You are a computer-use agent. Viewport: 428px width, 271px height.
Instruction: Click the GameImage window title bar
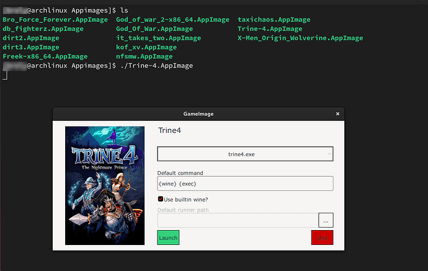(198, 114)
